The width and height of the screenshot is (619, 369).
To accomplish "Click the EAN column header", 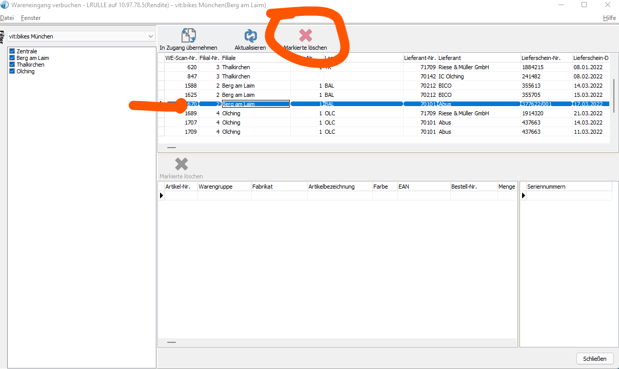I will coord(424,187).
